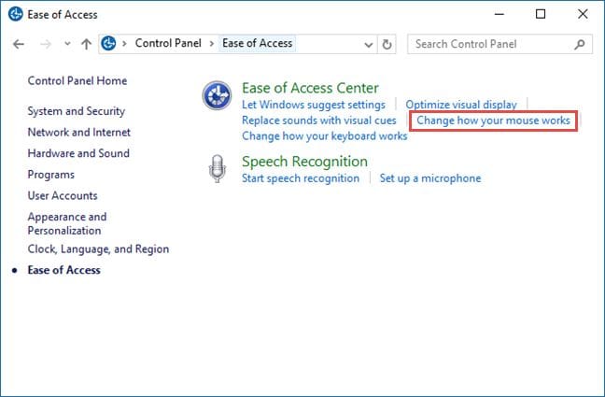Click the Back arrow navigation button
605x397 pixels.
pos(19,44)
